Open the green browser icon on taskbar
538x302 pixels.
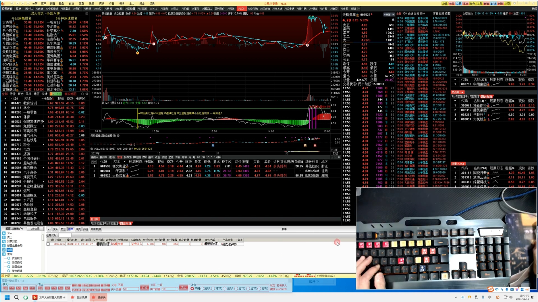(26, 297)
